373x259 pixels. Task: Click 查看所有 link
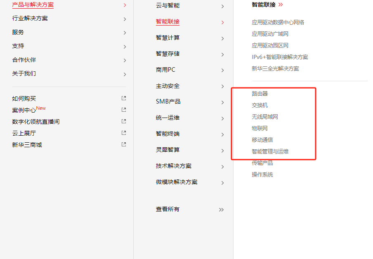[168, 209]
